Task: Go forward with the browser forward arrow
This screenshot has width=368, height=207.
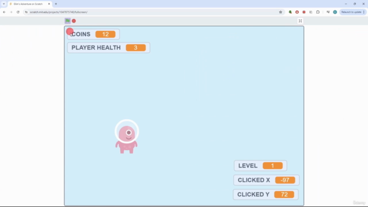Action: click(11, 12)
